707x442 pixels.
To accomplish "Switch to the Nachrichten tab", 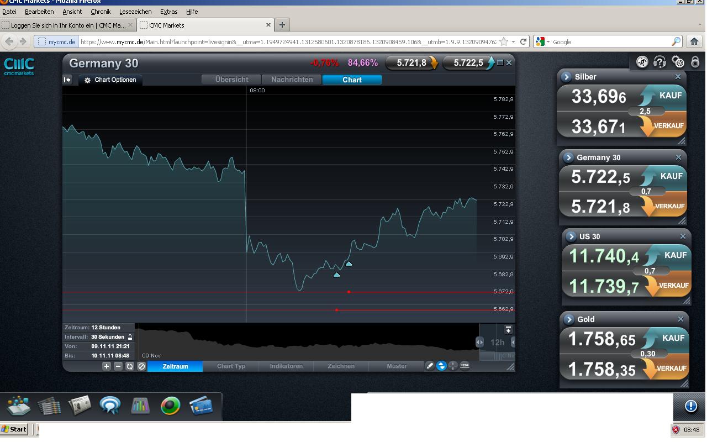I will (292, 80).
